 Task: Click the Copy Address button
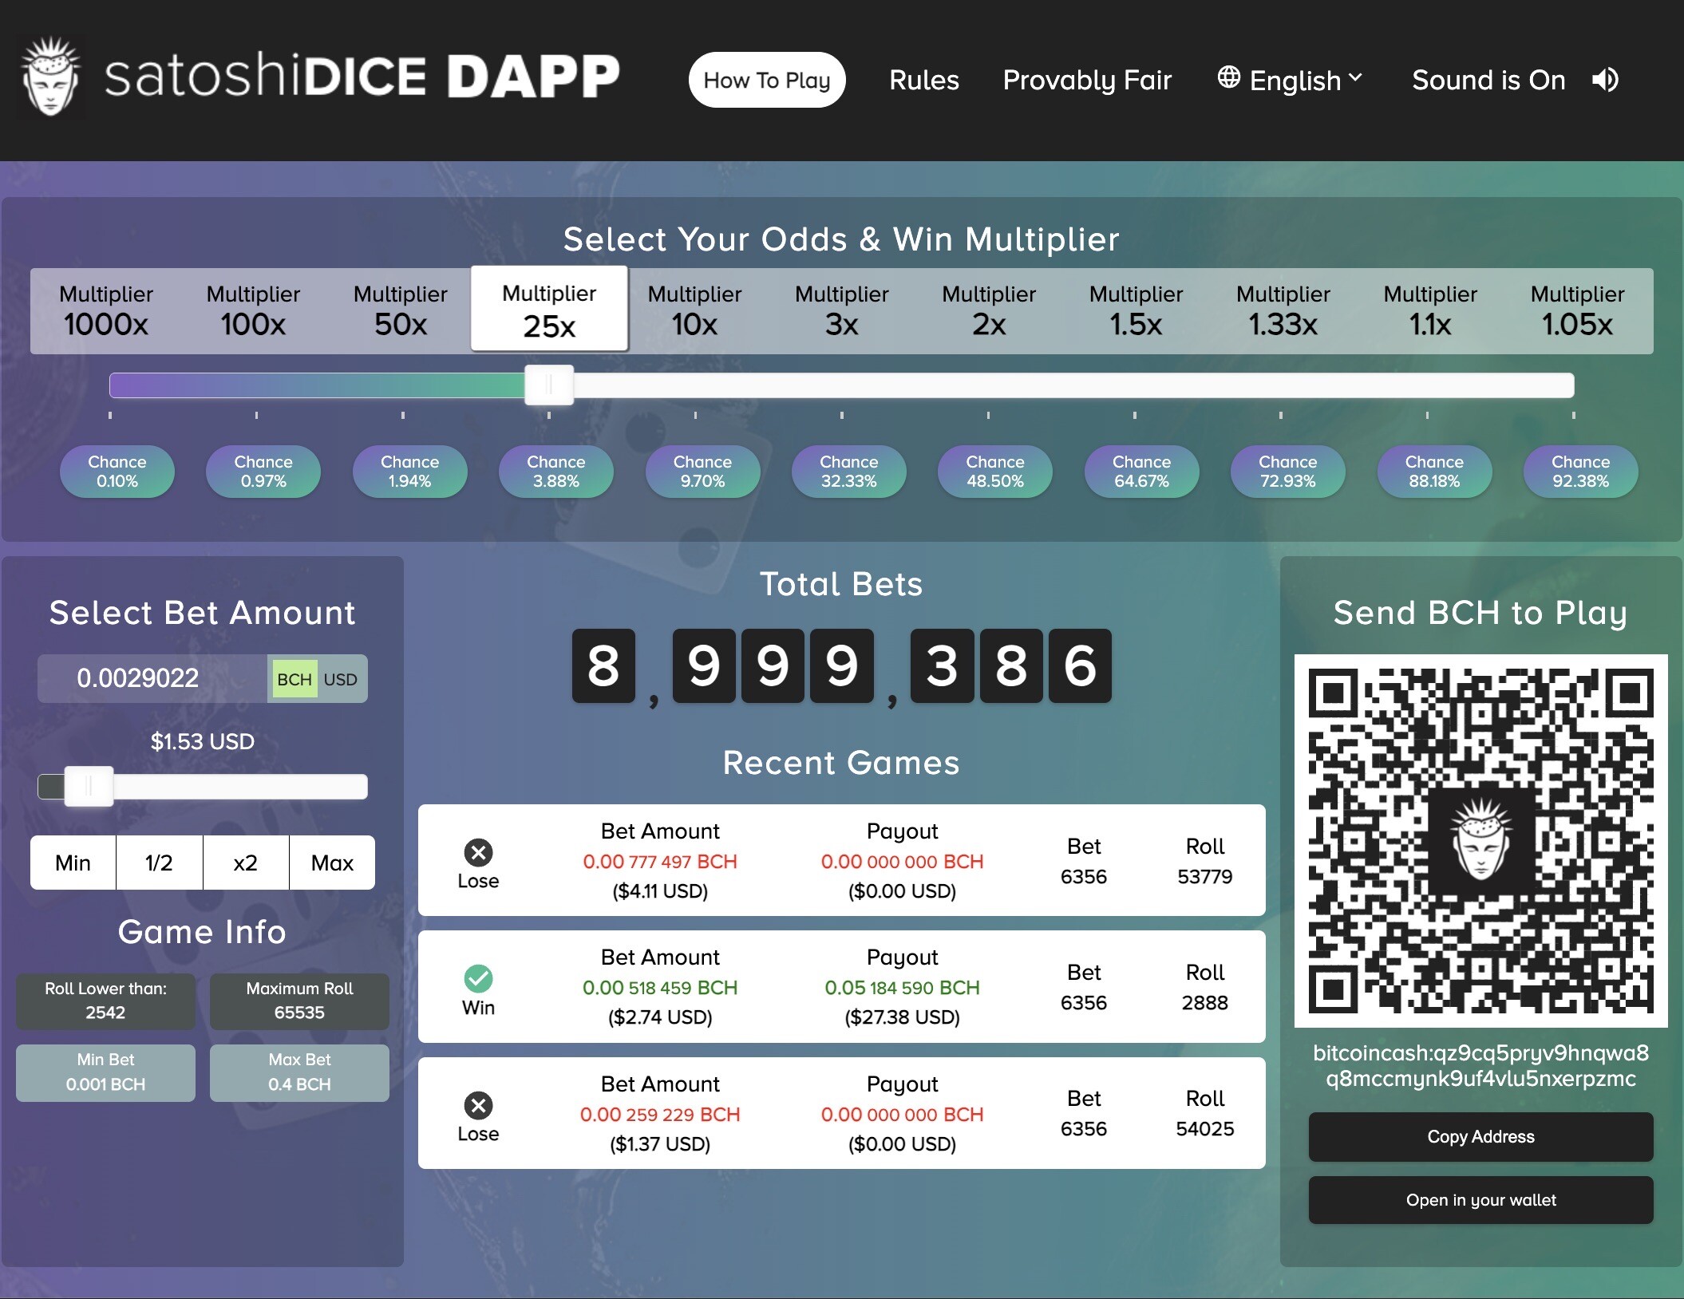click(1480, 1136)
